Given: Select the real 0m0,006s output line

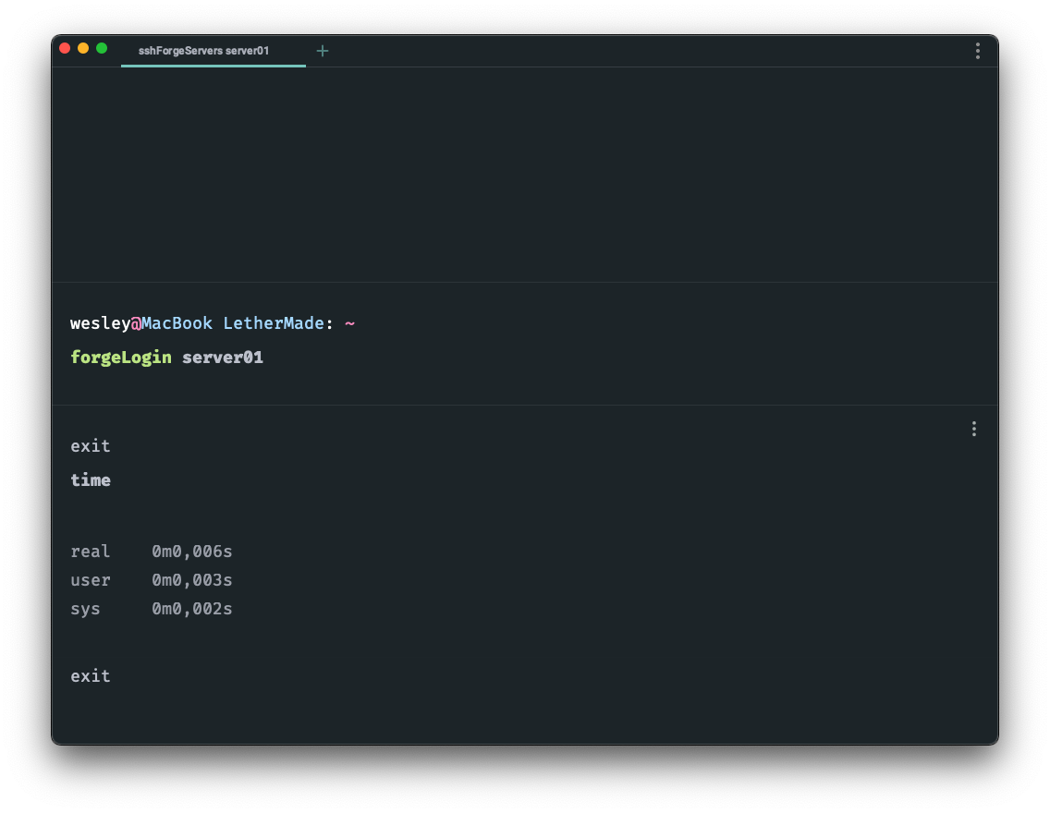Looking at the screenshot, I should point(151,551).
